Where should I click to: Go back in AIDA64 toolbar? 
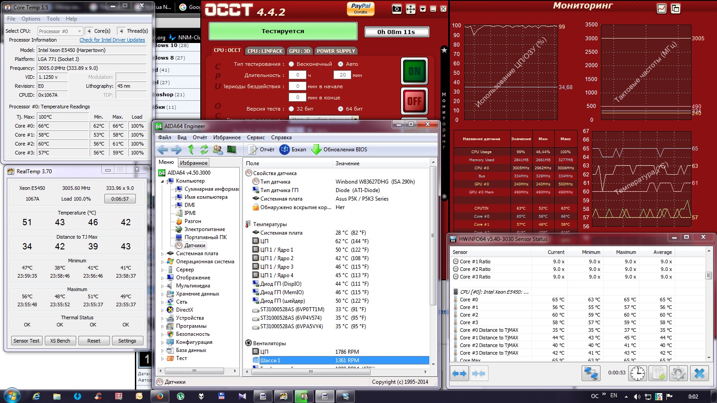tap(163, 150)
